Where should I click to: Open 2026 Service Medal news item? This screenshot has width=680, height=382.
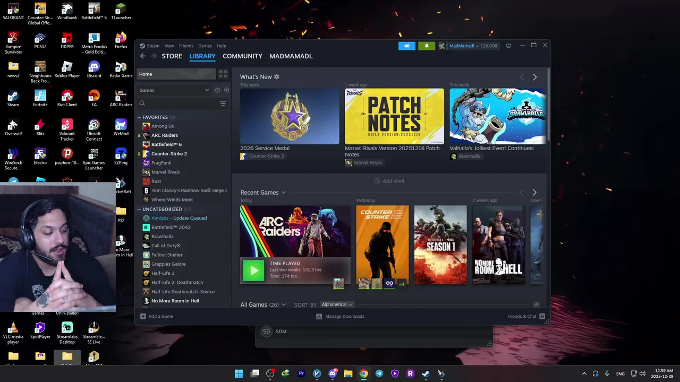290,116
